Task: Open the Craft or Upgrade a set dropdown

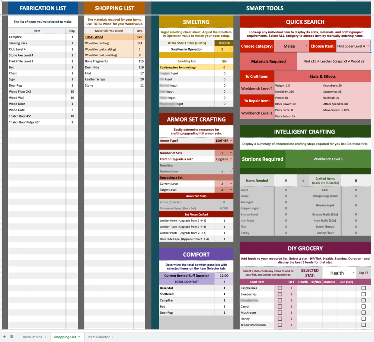Action: point(231,159)
